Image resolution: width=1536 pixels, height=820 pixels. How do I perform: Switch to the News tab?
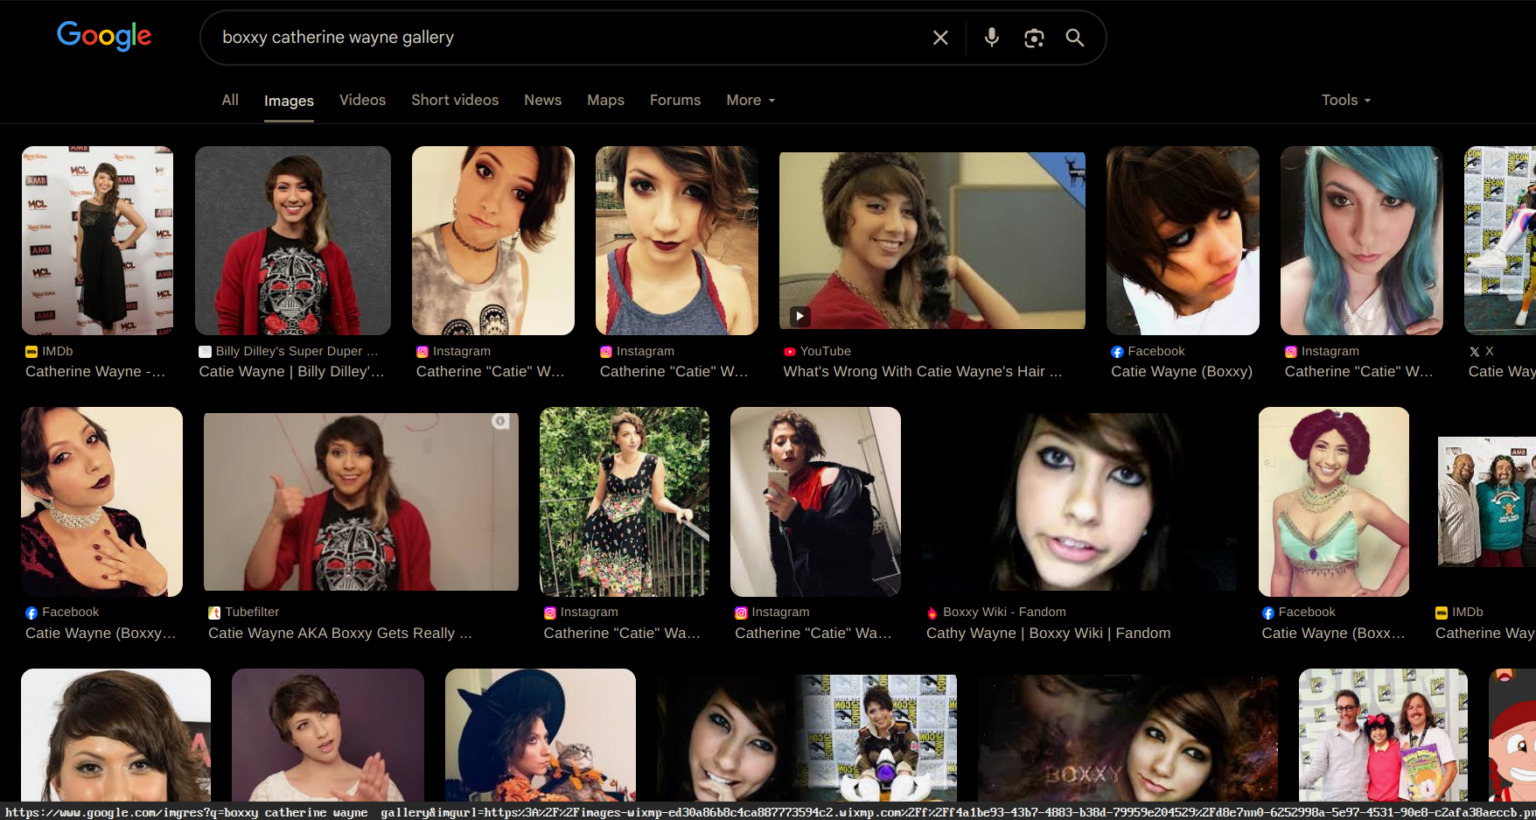542,100
